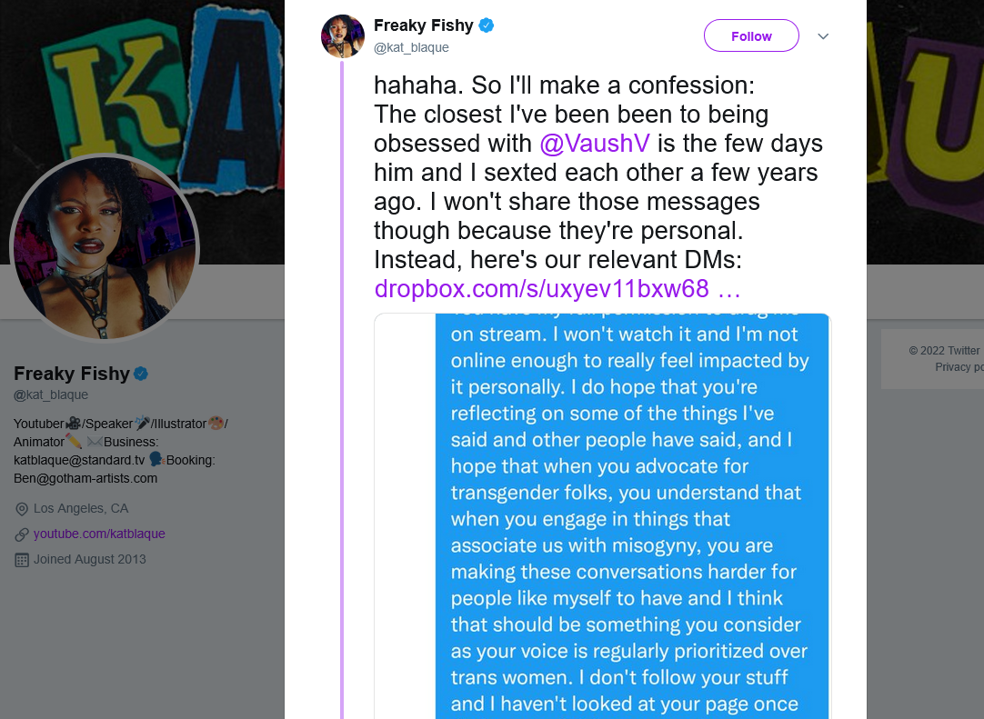Expand the tweet options chevron menu

point(823,36)
